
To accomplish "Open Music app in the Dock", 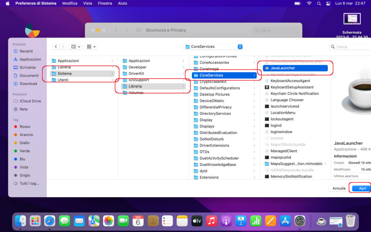I will (212, 221).
